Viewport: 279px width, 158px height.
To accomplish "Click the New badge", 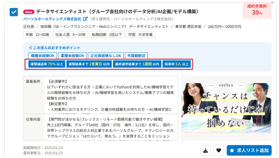I will point(29,12).
